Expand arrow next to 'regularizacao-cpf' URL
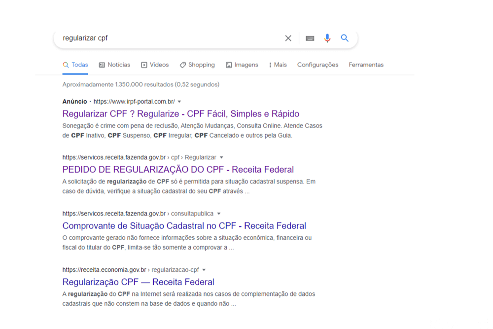The width and height of the screenshot is (493, 329). (x=204, y=270)
